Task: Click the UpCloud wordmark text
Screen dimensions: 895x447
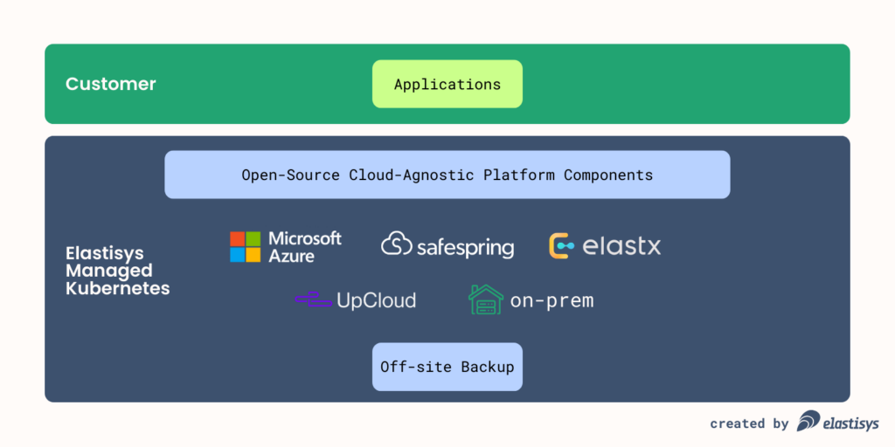Action: pyautogui.click(x=376, y=301)
